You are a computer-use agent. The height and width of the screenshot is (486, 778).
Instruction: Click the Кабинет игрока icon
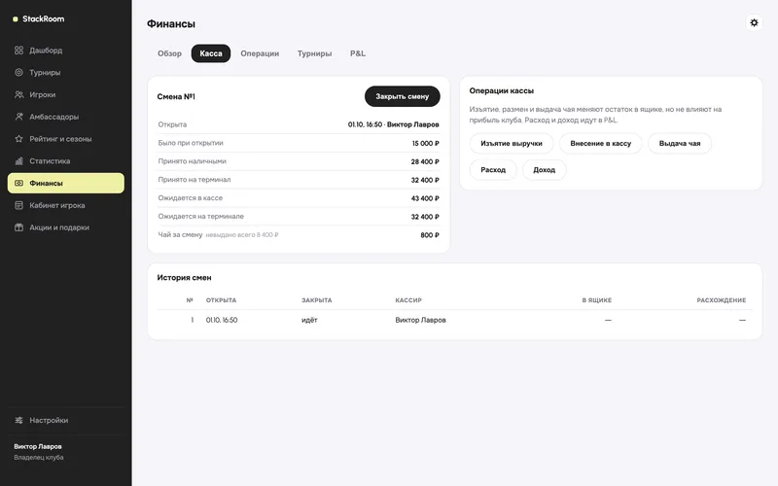coord(18,205)
